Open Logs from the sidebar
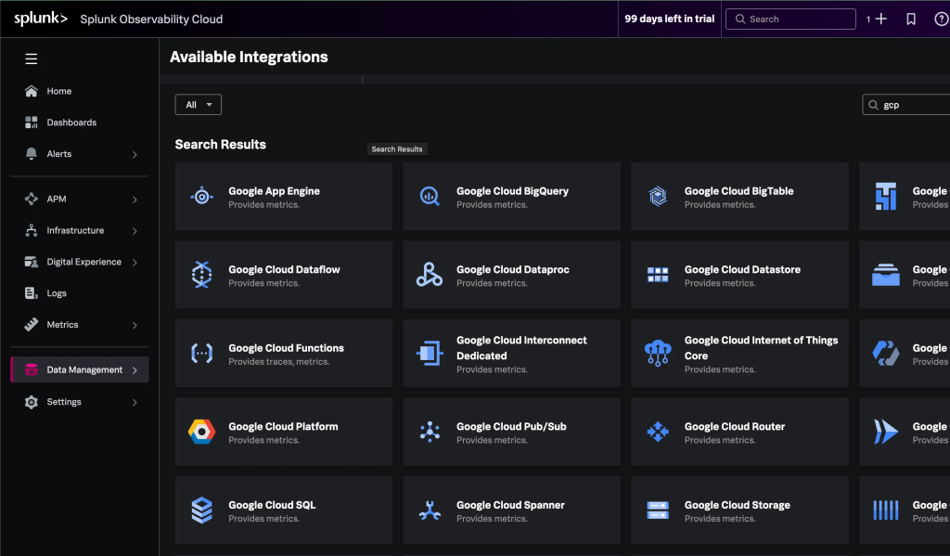The image size is (950, 556). coord(57,293)
